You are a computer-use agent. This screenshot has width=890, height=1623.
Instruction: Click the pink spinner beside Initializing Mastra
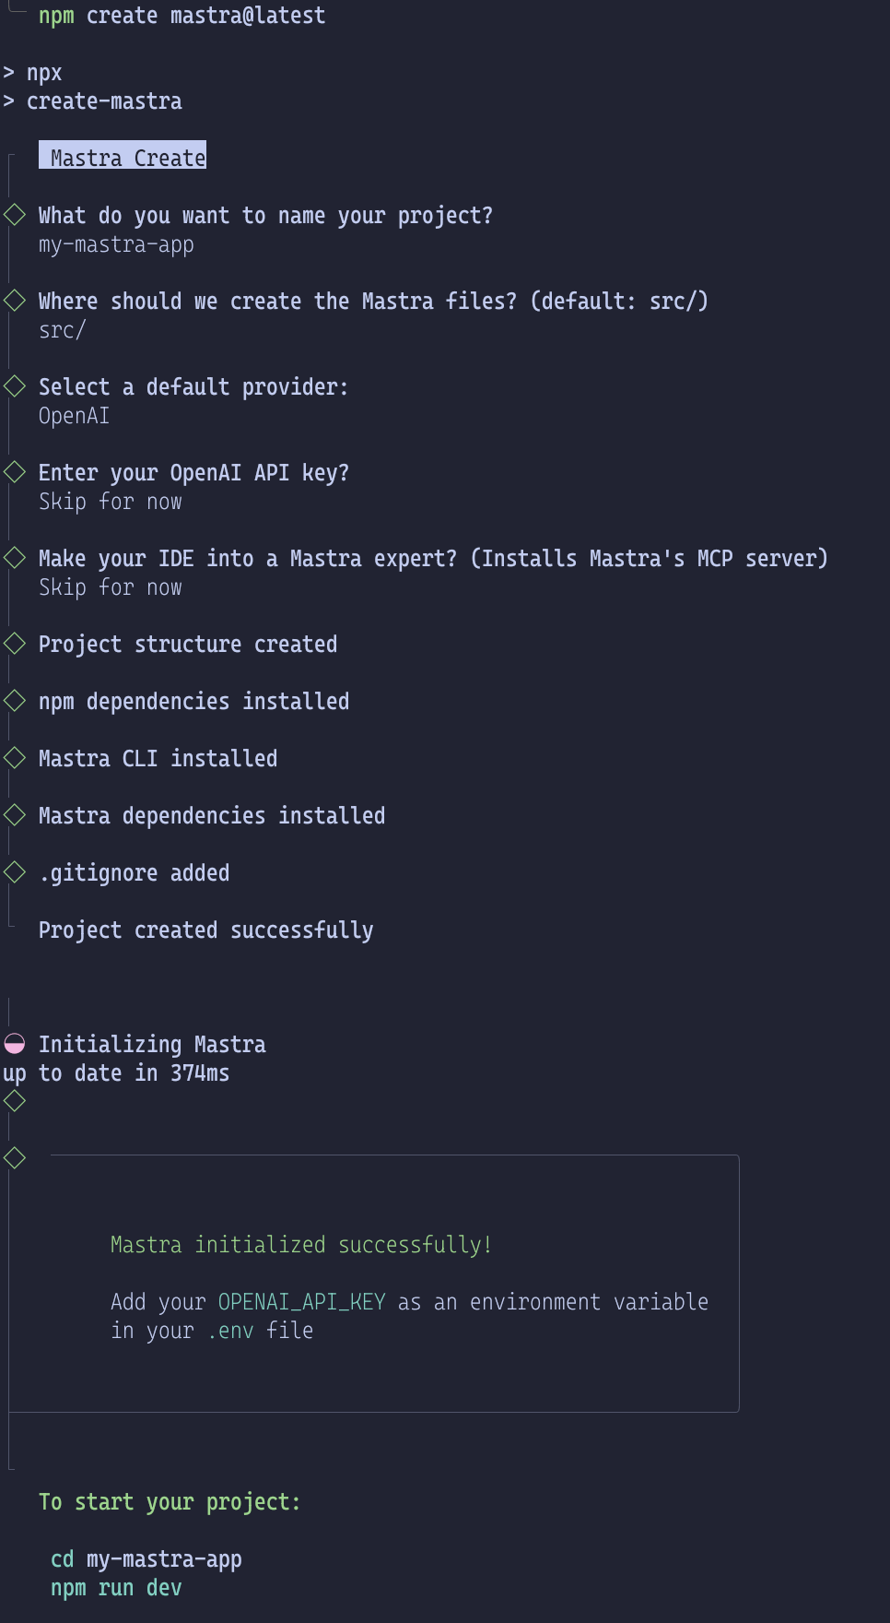tap(15, 1044)
